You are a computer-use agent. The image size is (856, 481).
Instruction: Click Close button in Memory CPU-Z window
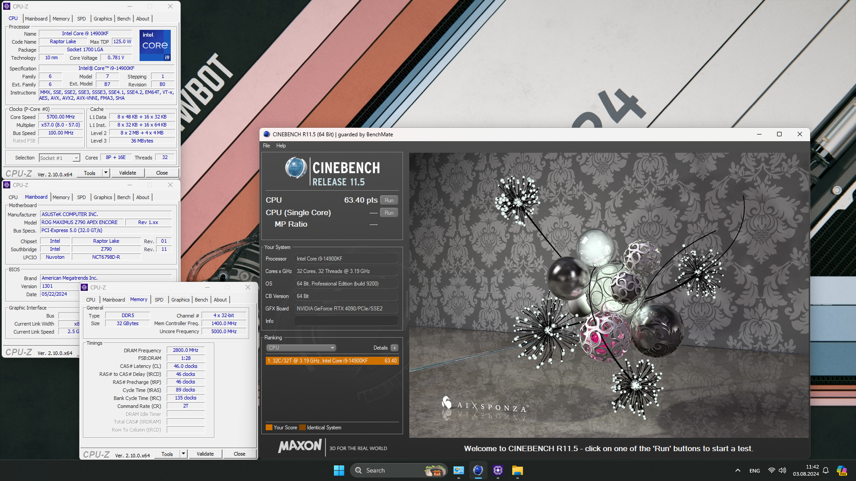pos(239,454)
